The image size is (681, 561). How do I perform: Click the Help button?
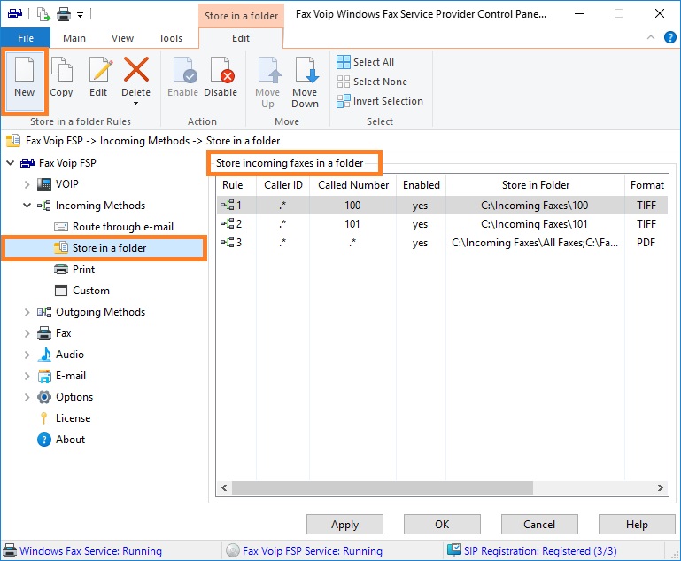click(x=637, y=525)
